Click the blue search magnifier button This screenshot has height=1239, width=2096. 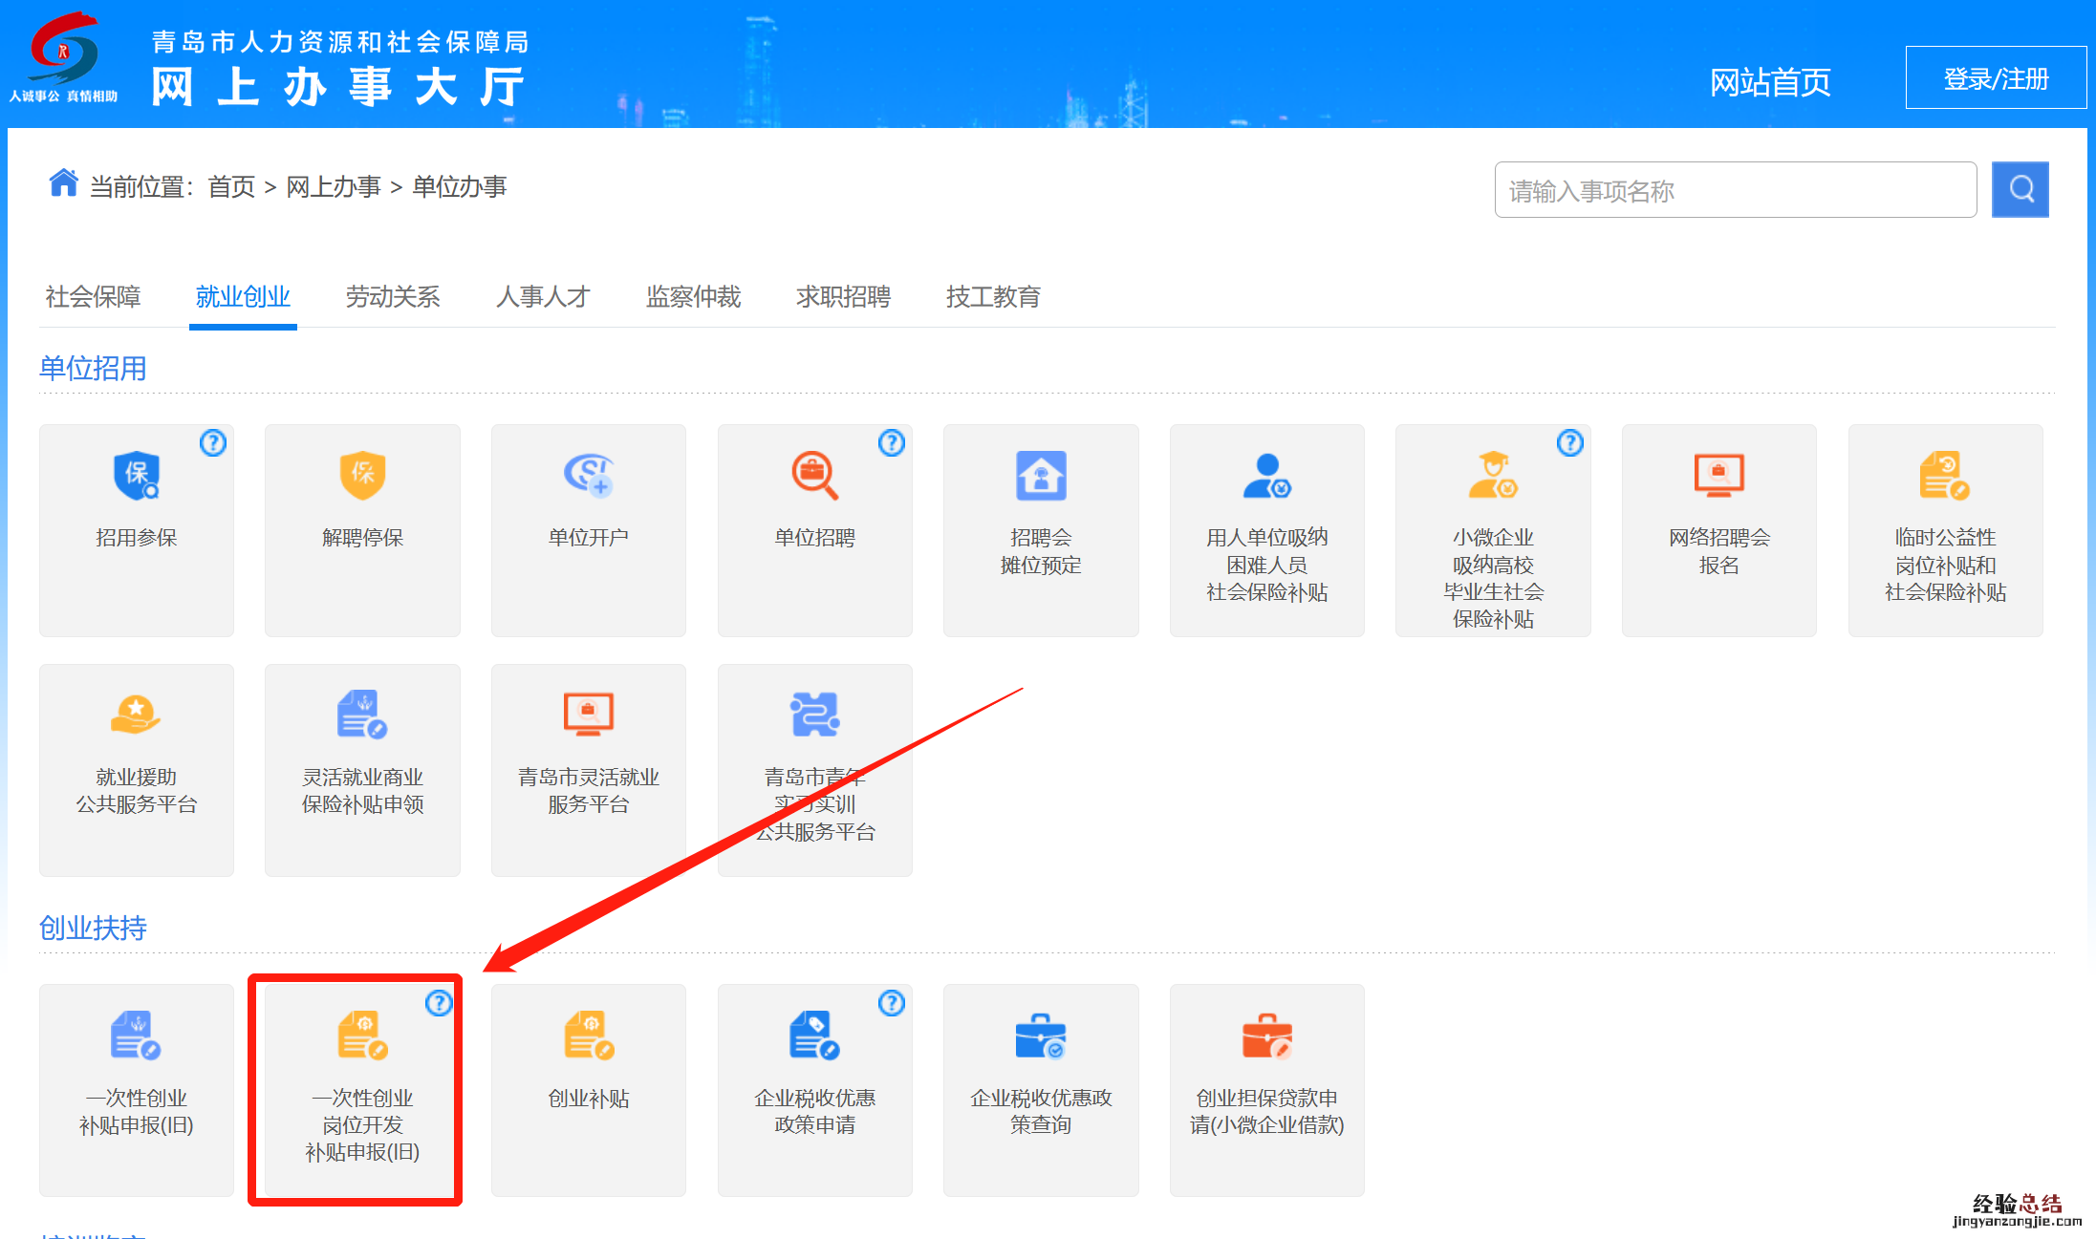[x=2020, y=189]
